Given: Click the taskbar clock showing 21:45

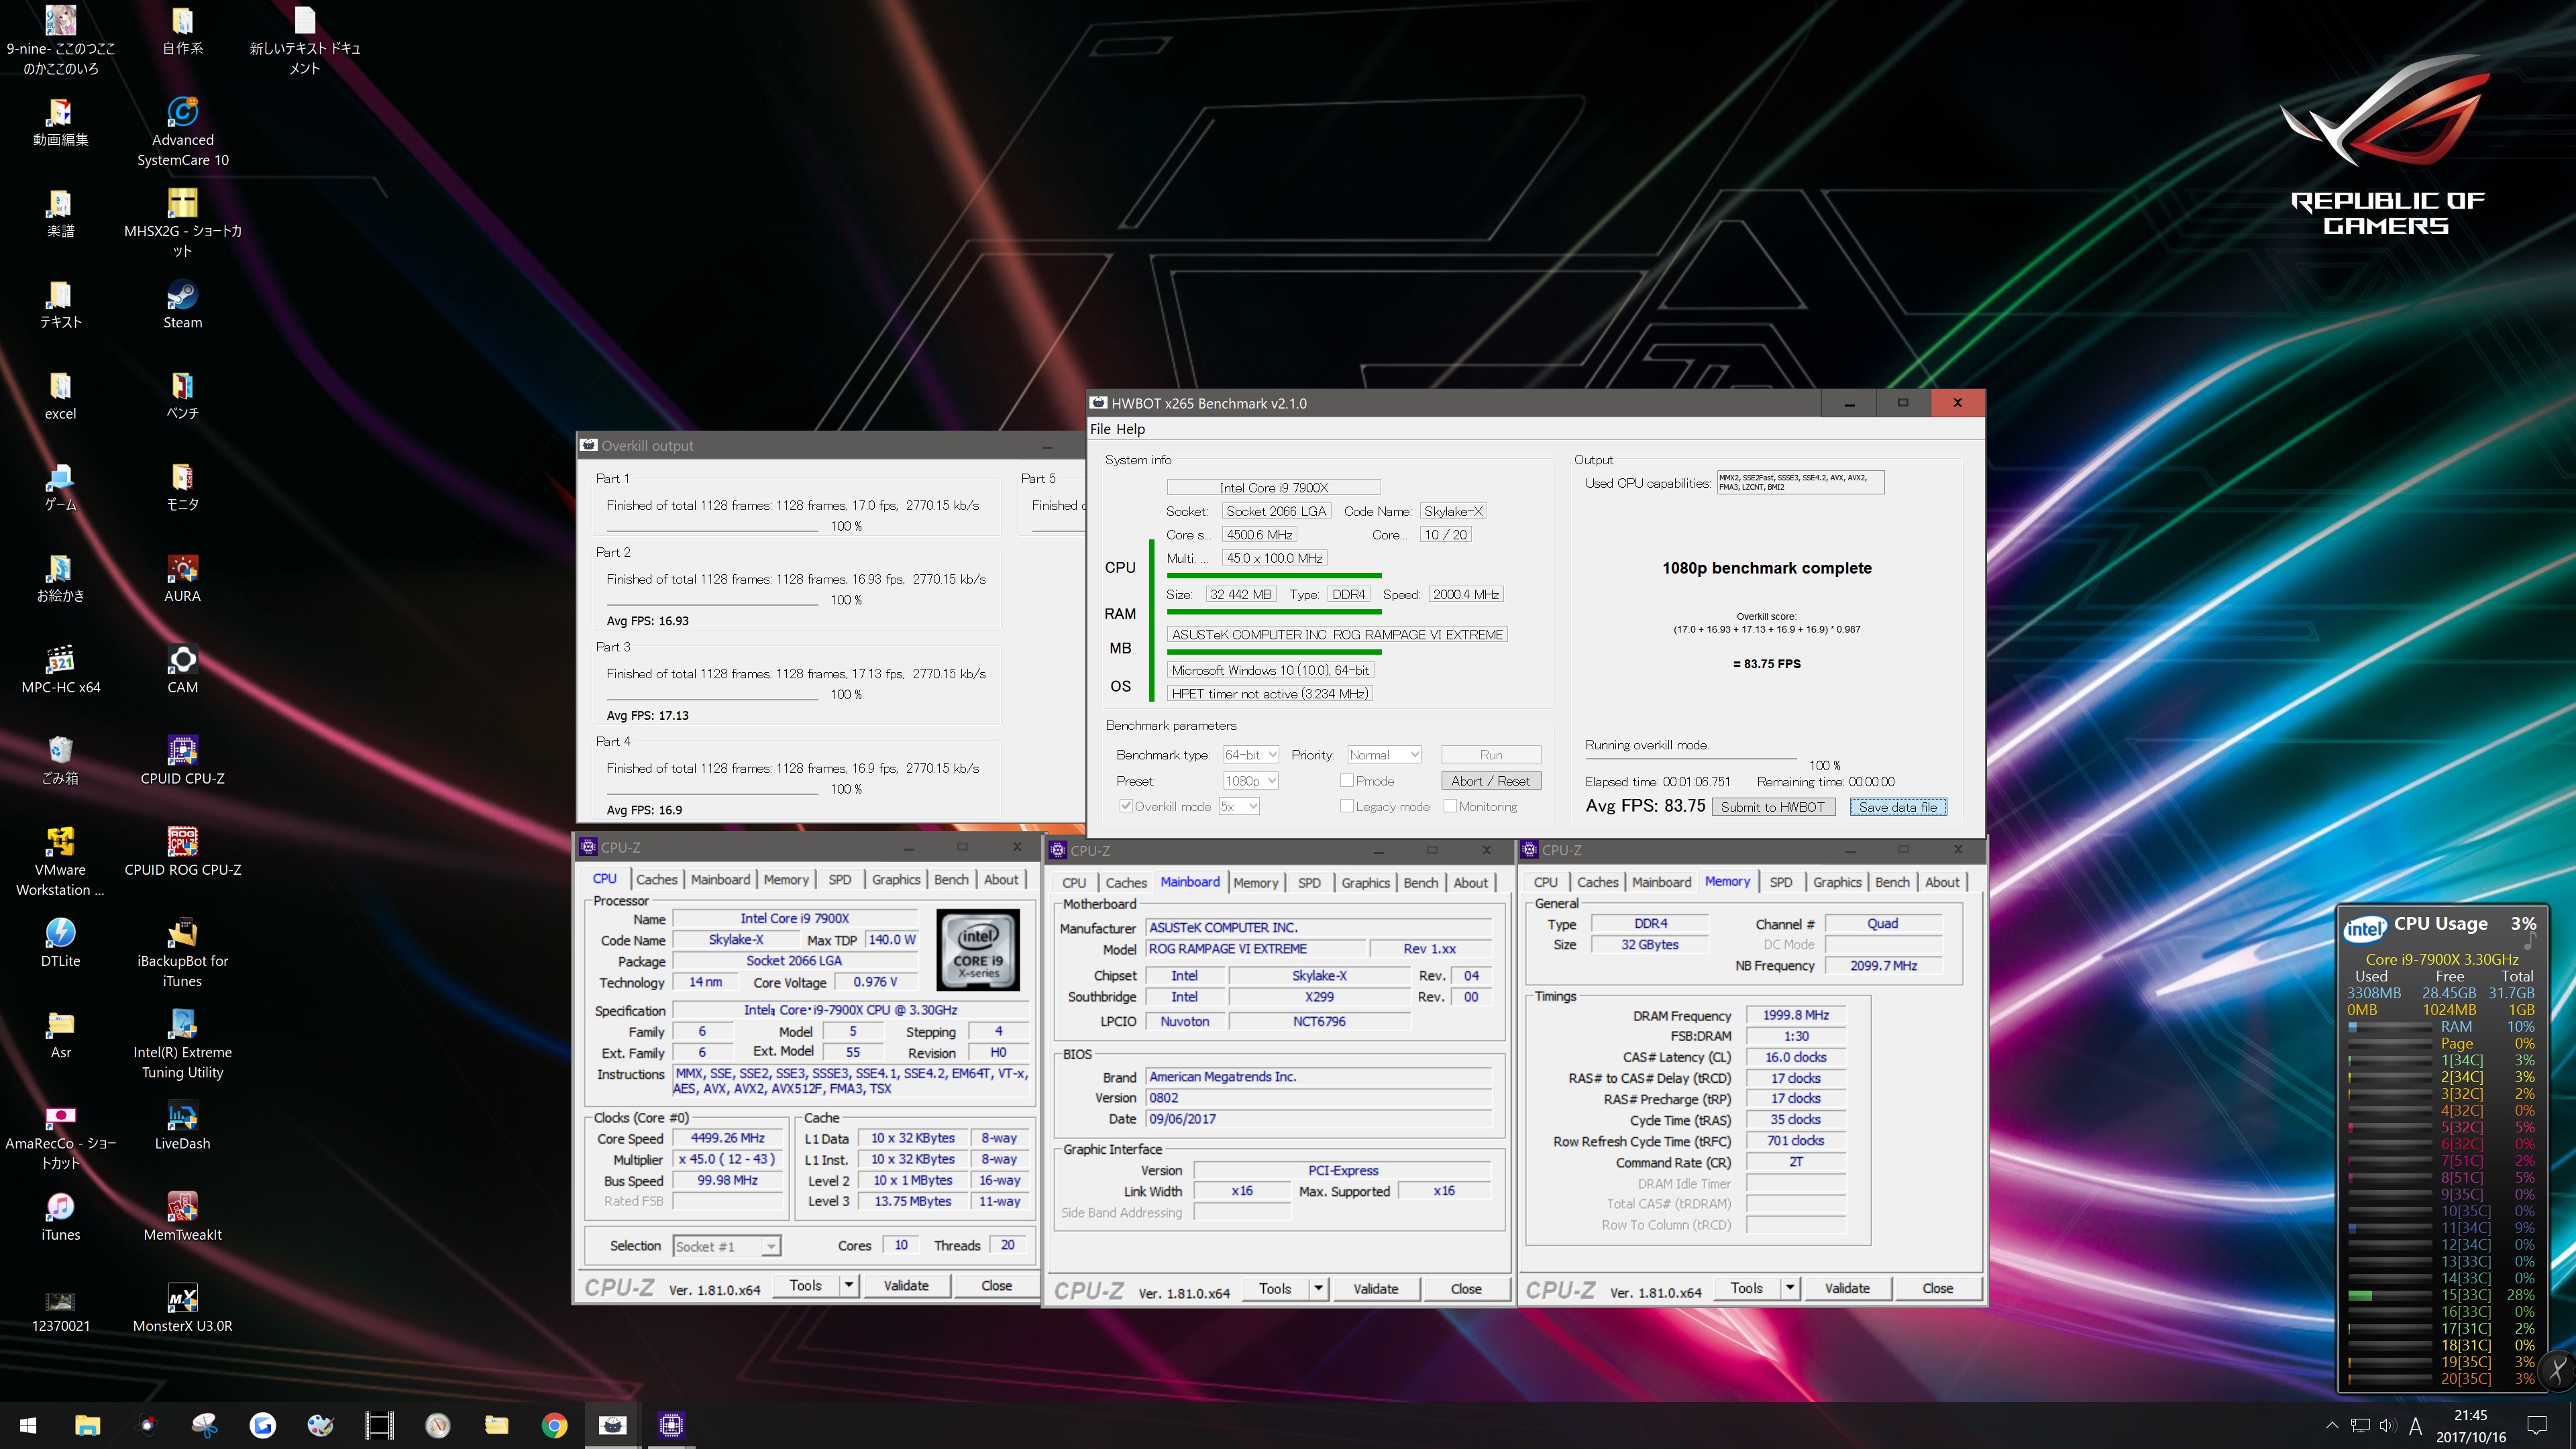Looking at the screenshot, I should click(2470, 1425).
